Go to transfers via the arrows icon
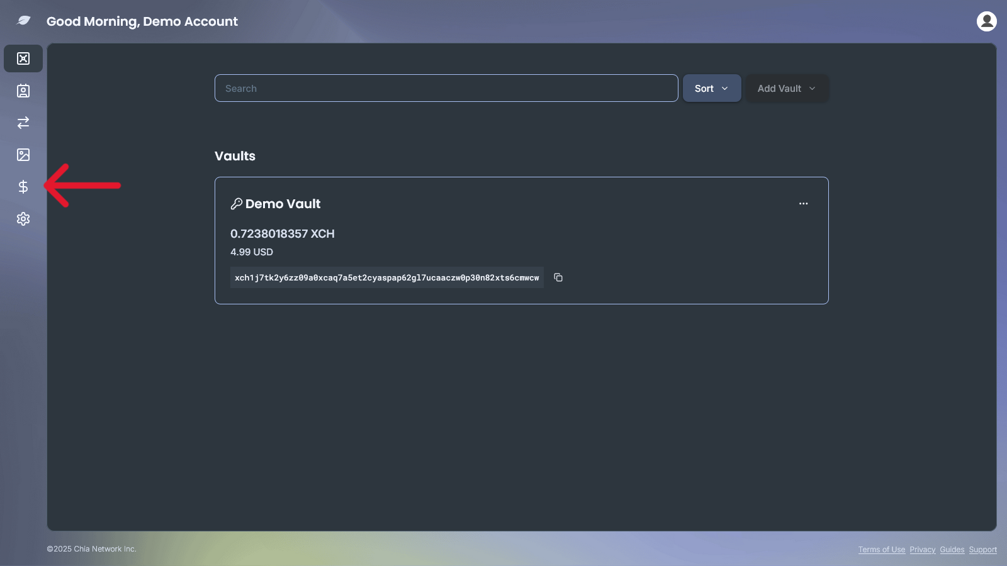This screenshot has width=1007, height=566. coord(23,123)
